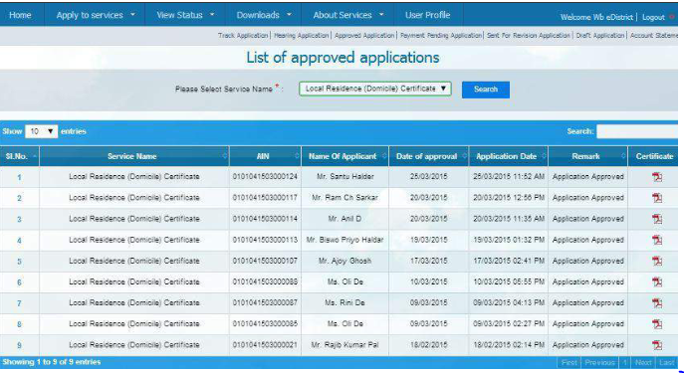Go to the First page
The height and width of the screenshot is (373, 684).
(569, 362)
